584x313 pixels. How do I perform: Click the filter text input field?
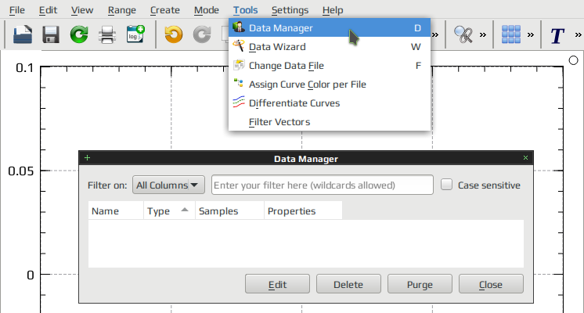(x=323, y=185)
